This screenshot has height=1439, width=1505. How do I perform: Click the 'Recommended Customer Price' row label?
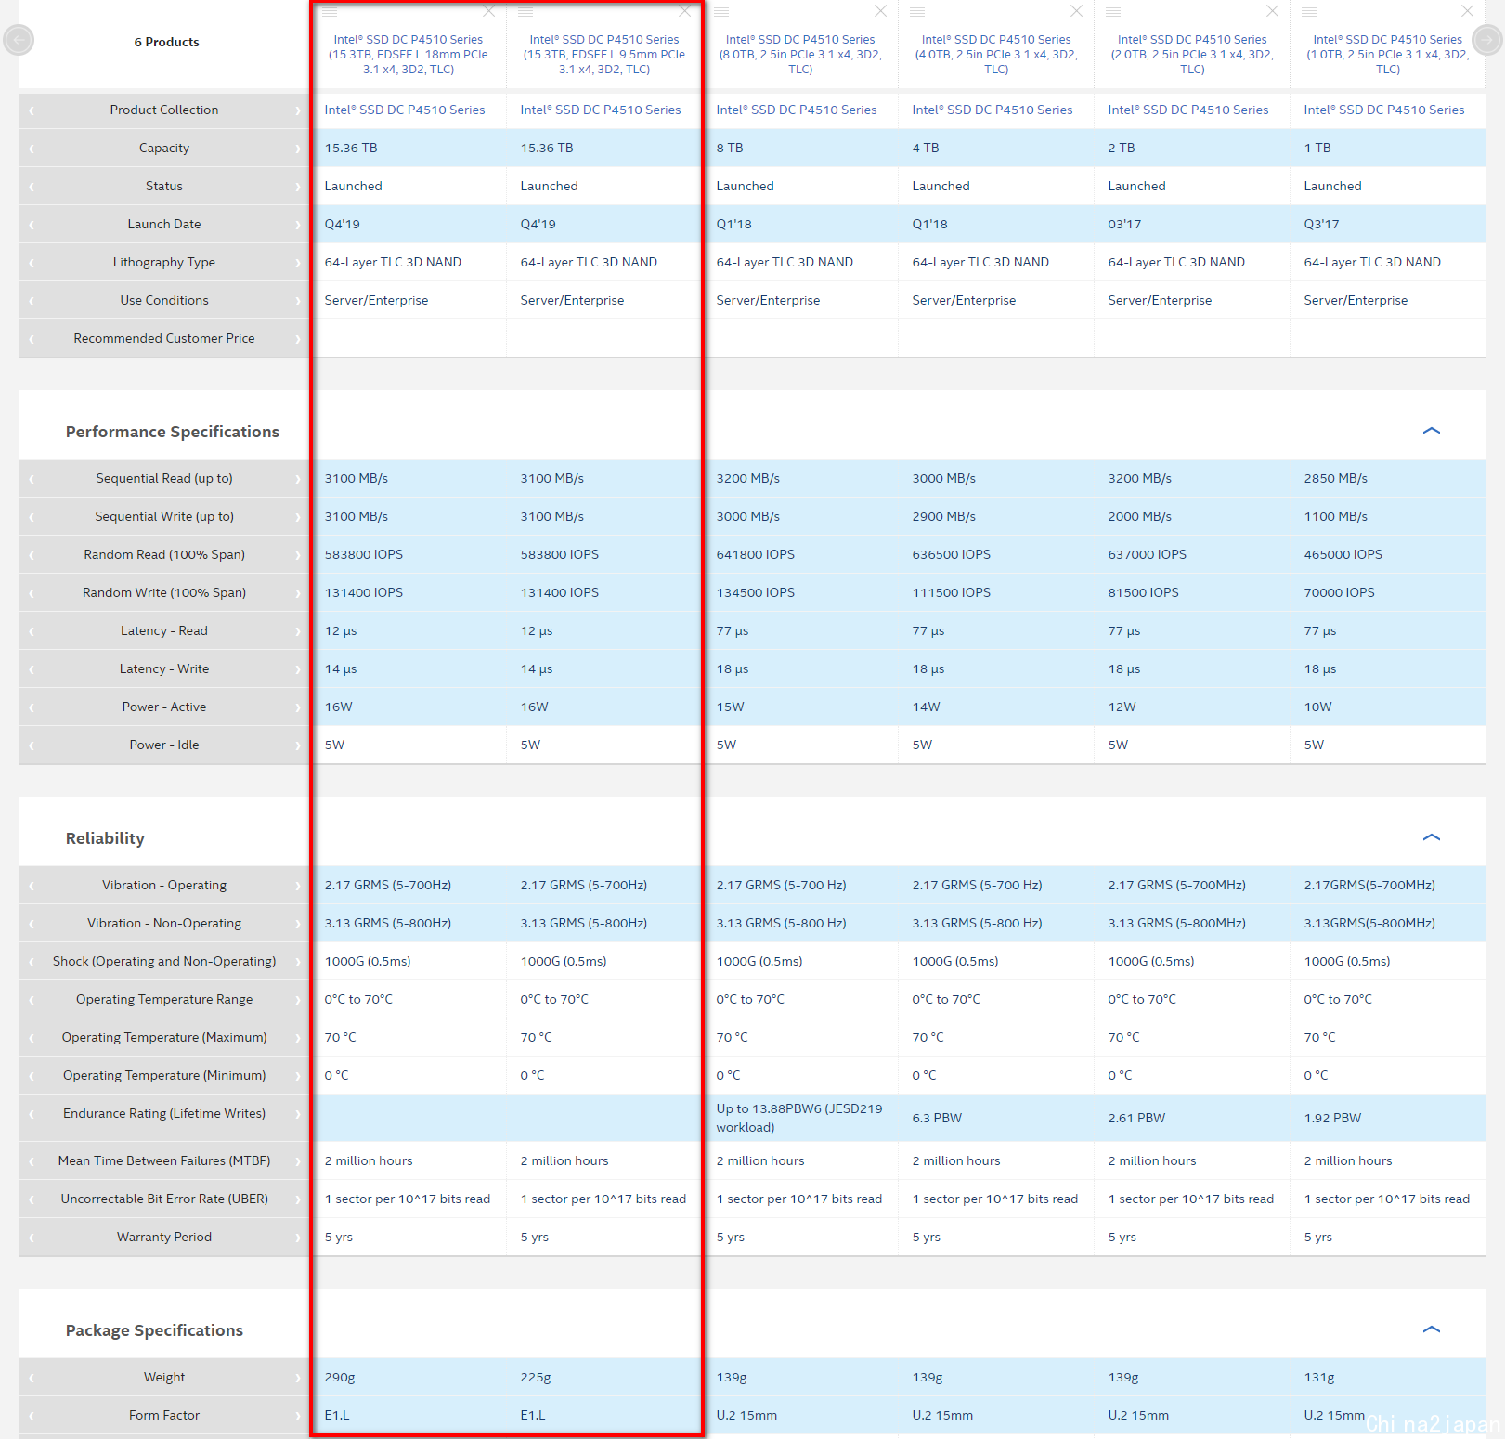click(164, 338)
